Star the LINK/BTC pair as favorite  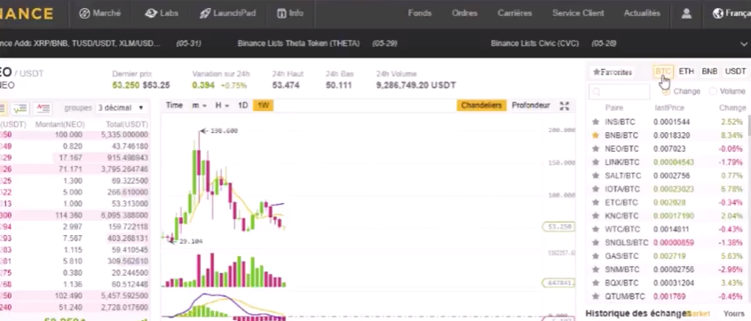point(596,162)
